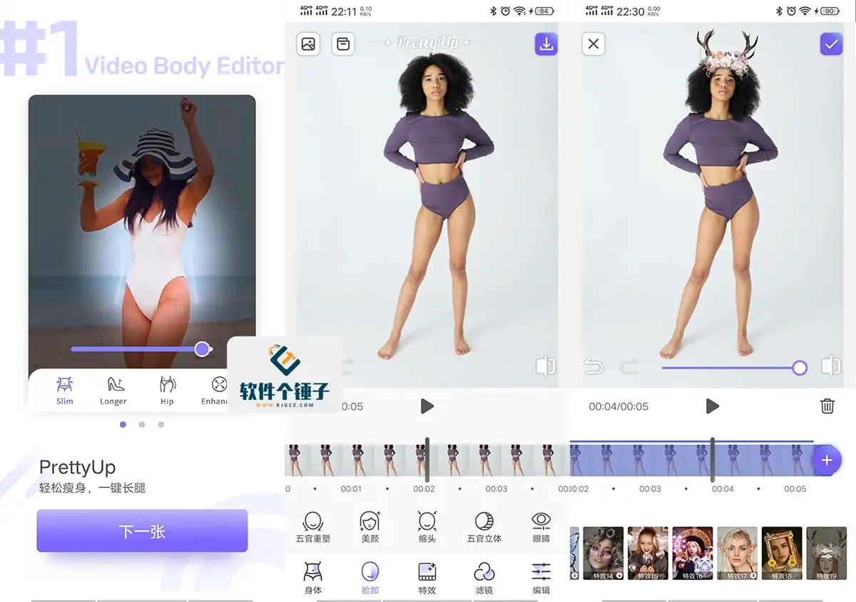Apply effect thumbnail 特效14
The image size is (856, 602).
click(x=603, y=554)
